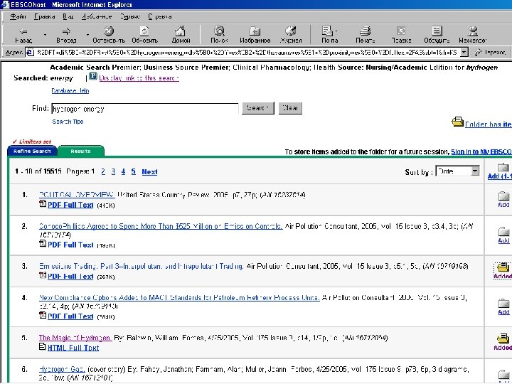Click the PDF icon beside result 1 full text
The image size is (512, 384).
[43, 204]
